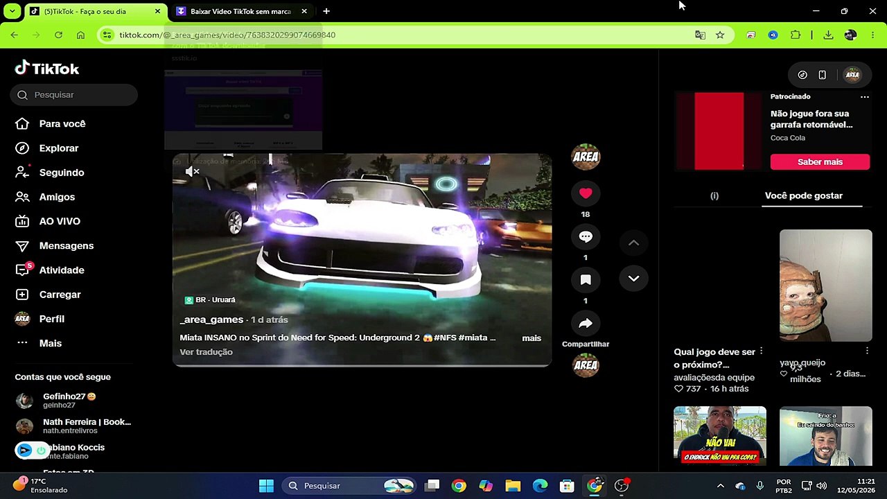Open the NÃO VAI video thumbnail
This screenshot has height=499, width=887.
720,436
